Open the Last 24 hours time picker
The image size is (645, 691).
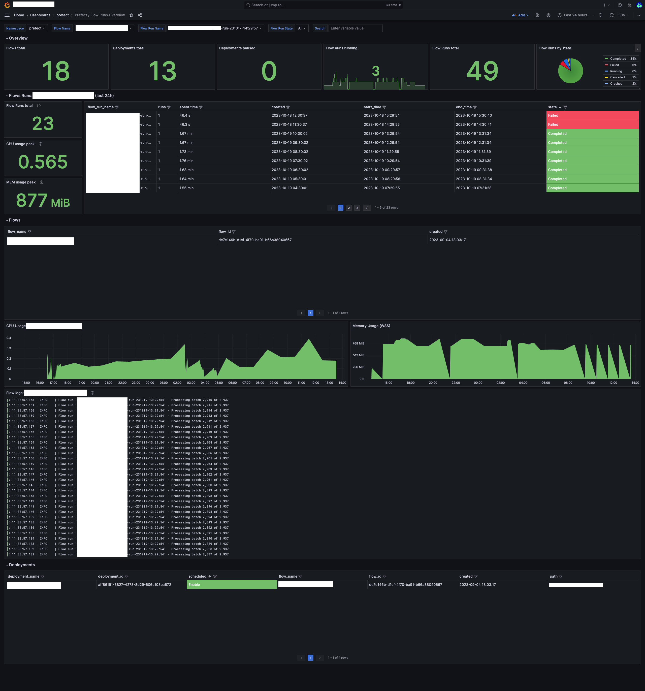pos(575,15)
